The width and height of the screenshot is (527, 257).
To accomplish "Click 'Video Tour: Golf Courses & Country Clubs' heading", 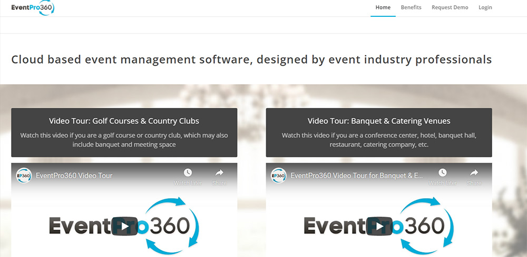I will pos(124,121).
